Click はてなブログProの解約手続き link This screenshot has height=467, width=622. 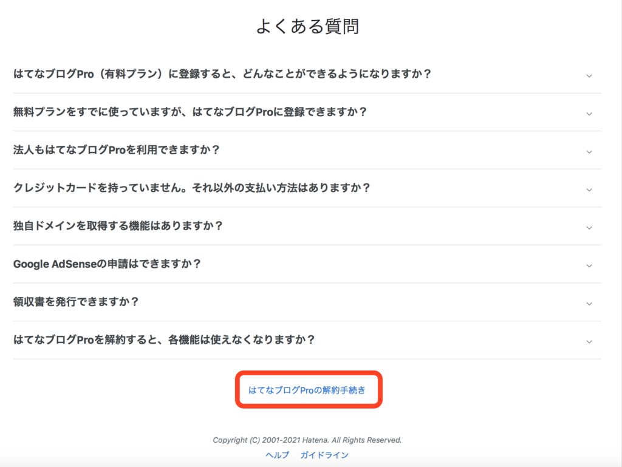pyautogui.click(x=307, y=390)
